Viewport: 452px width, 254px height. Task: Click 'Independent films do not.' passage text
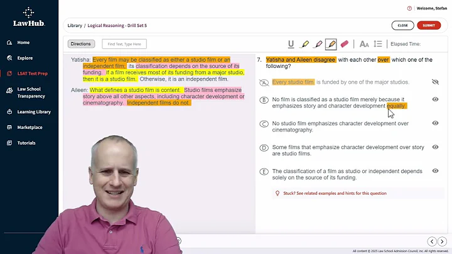click(x=159, y=102)
